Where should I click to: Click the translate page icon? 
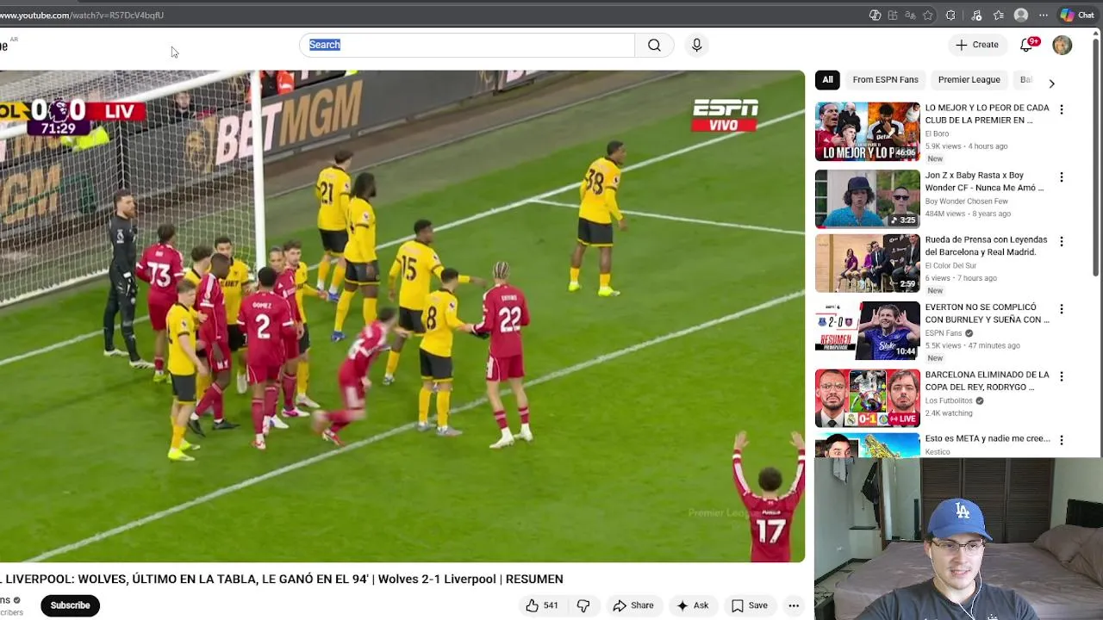(910, 15)
